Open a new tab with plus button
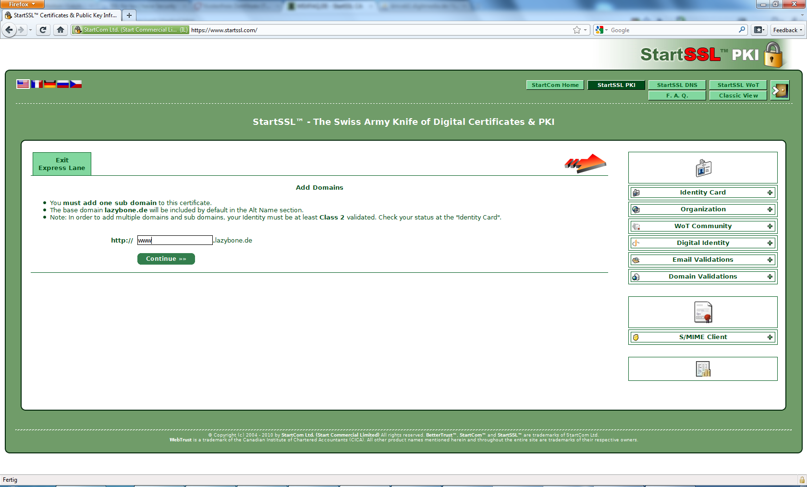 tap(129, 15)
